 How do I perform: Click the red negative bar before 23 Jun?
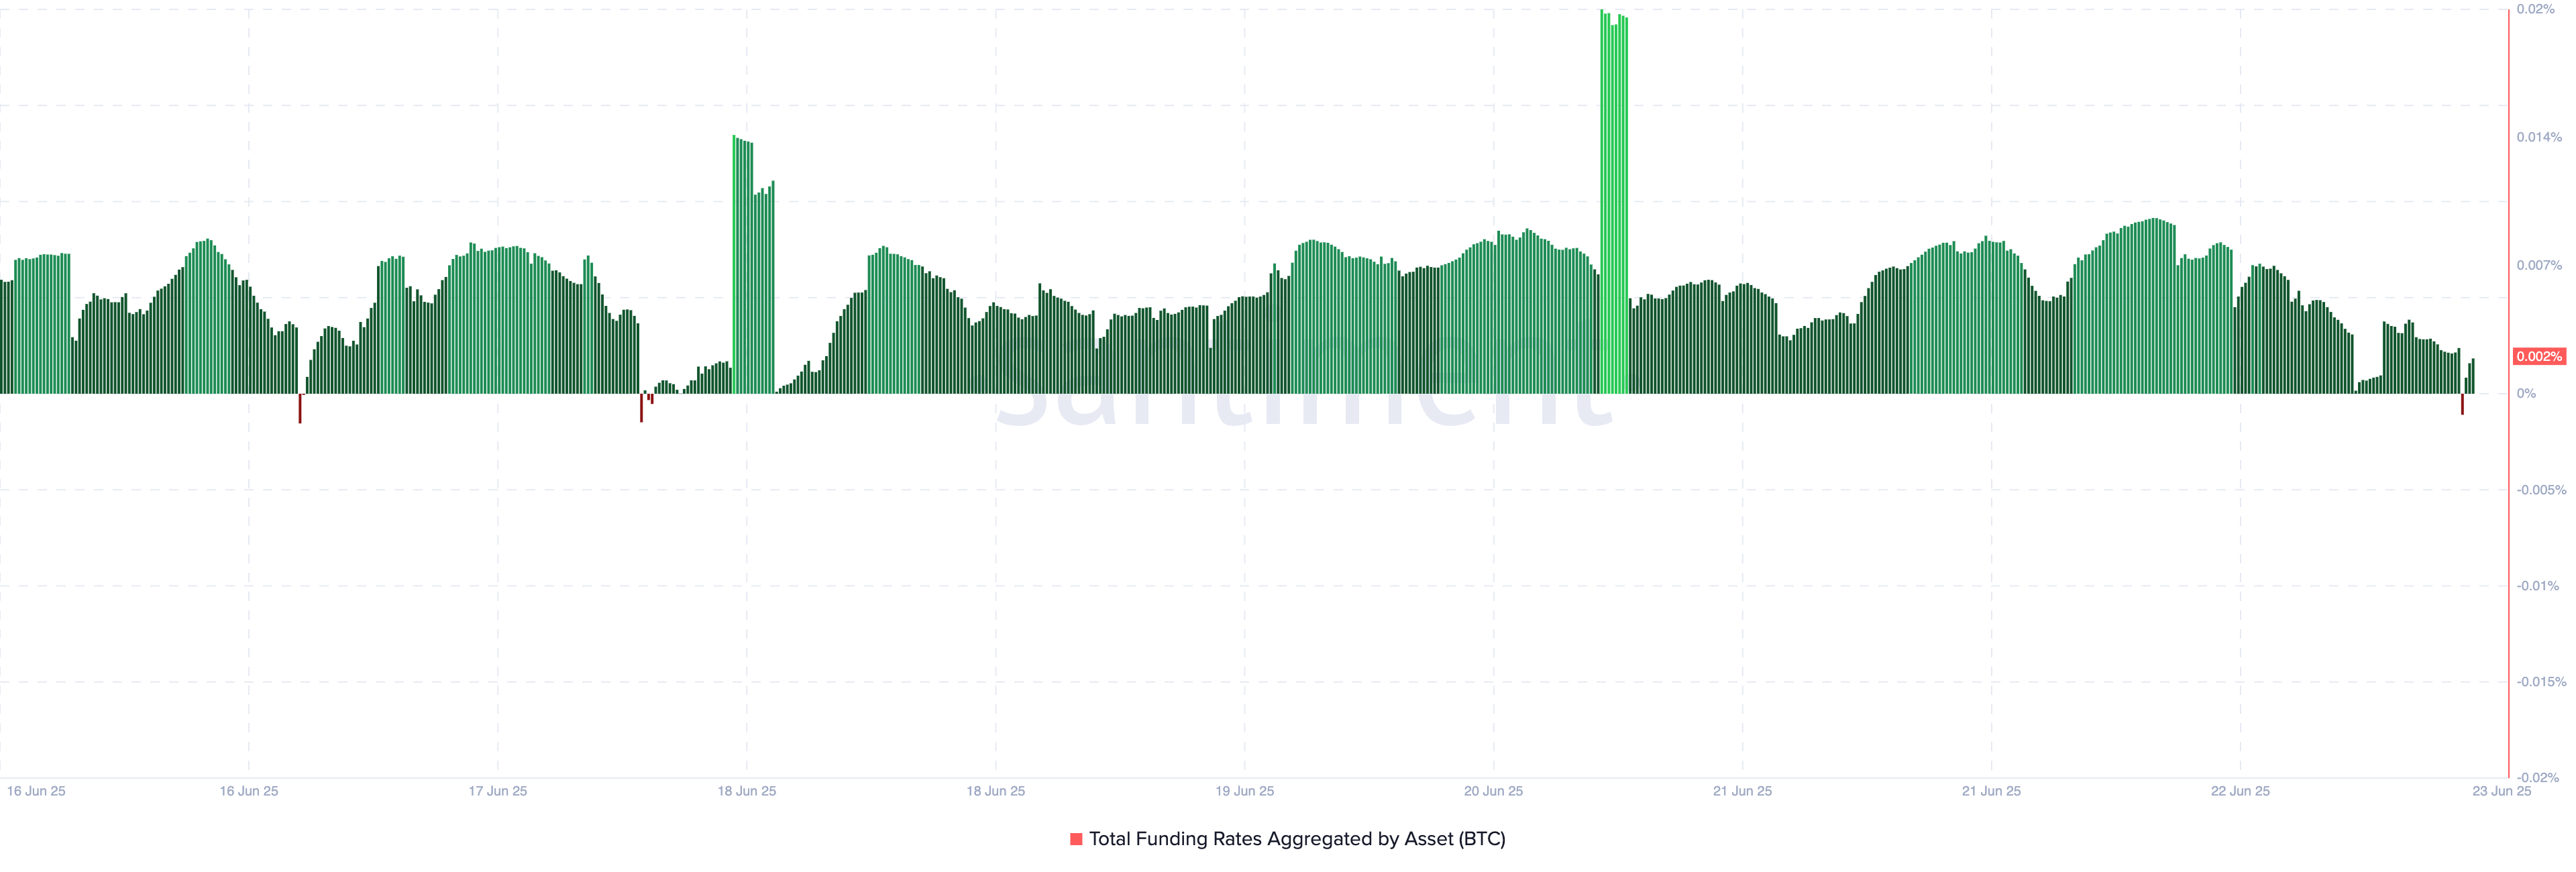point(2462,404)
